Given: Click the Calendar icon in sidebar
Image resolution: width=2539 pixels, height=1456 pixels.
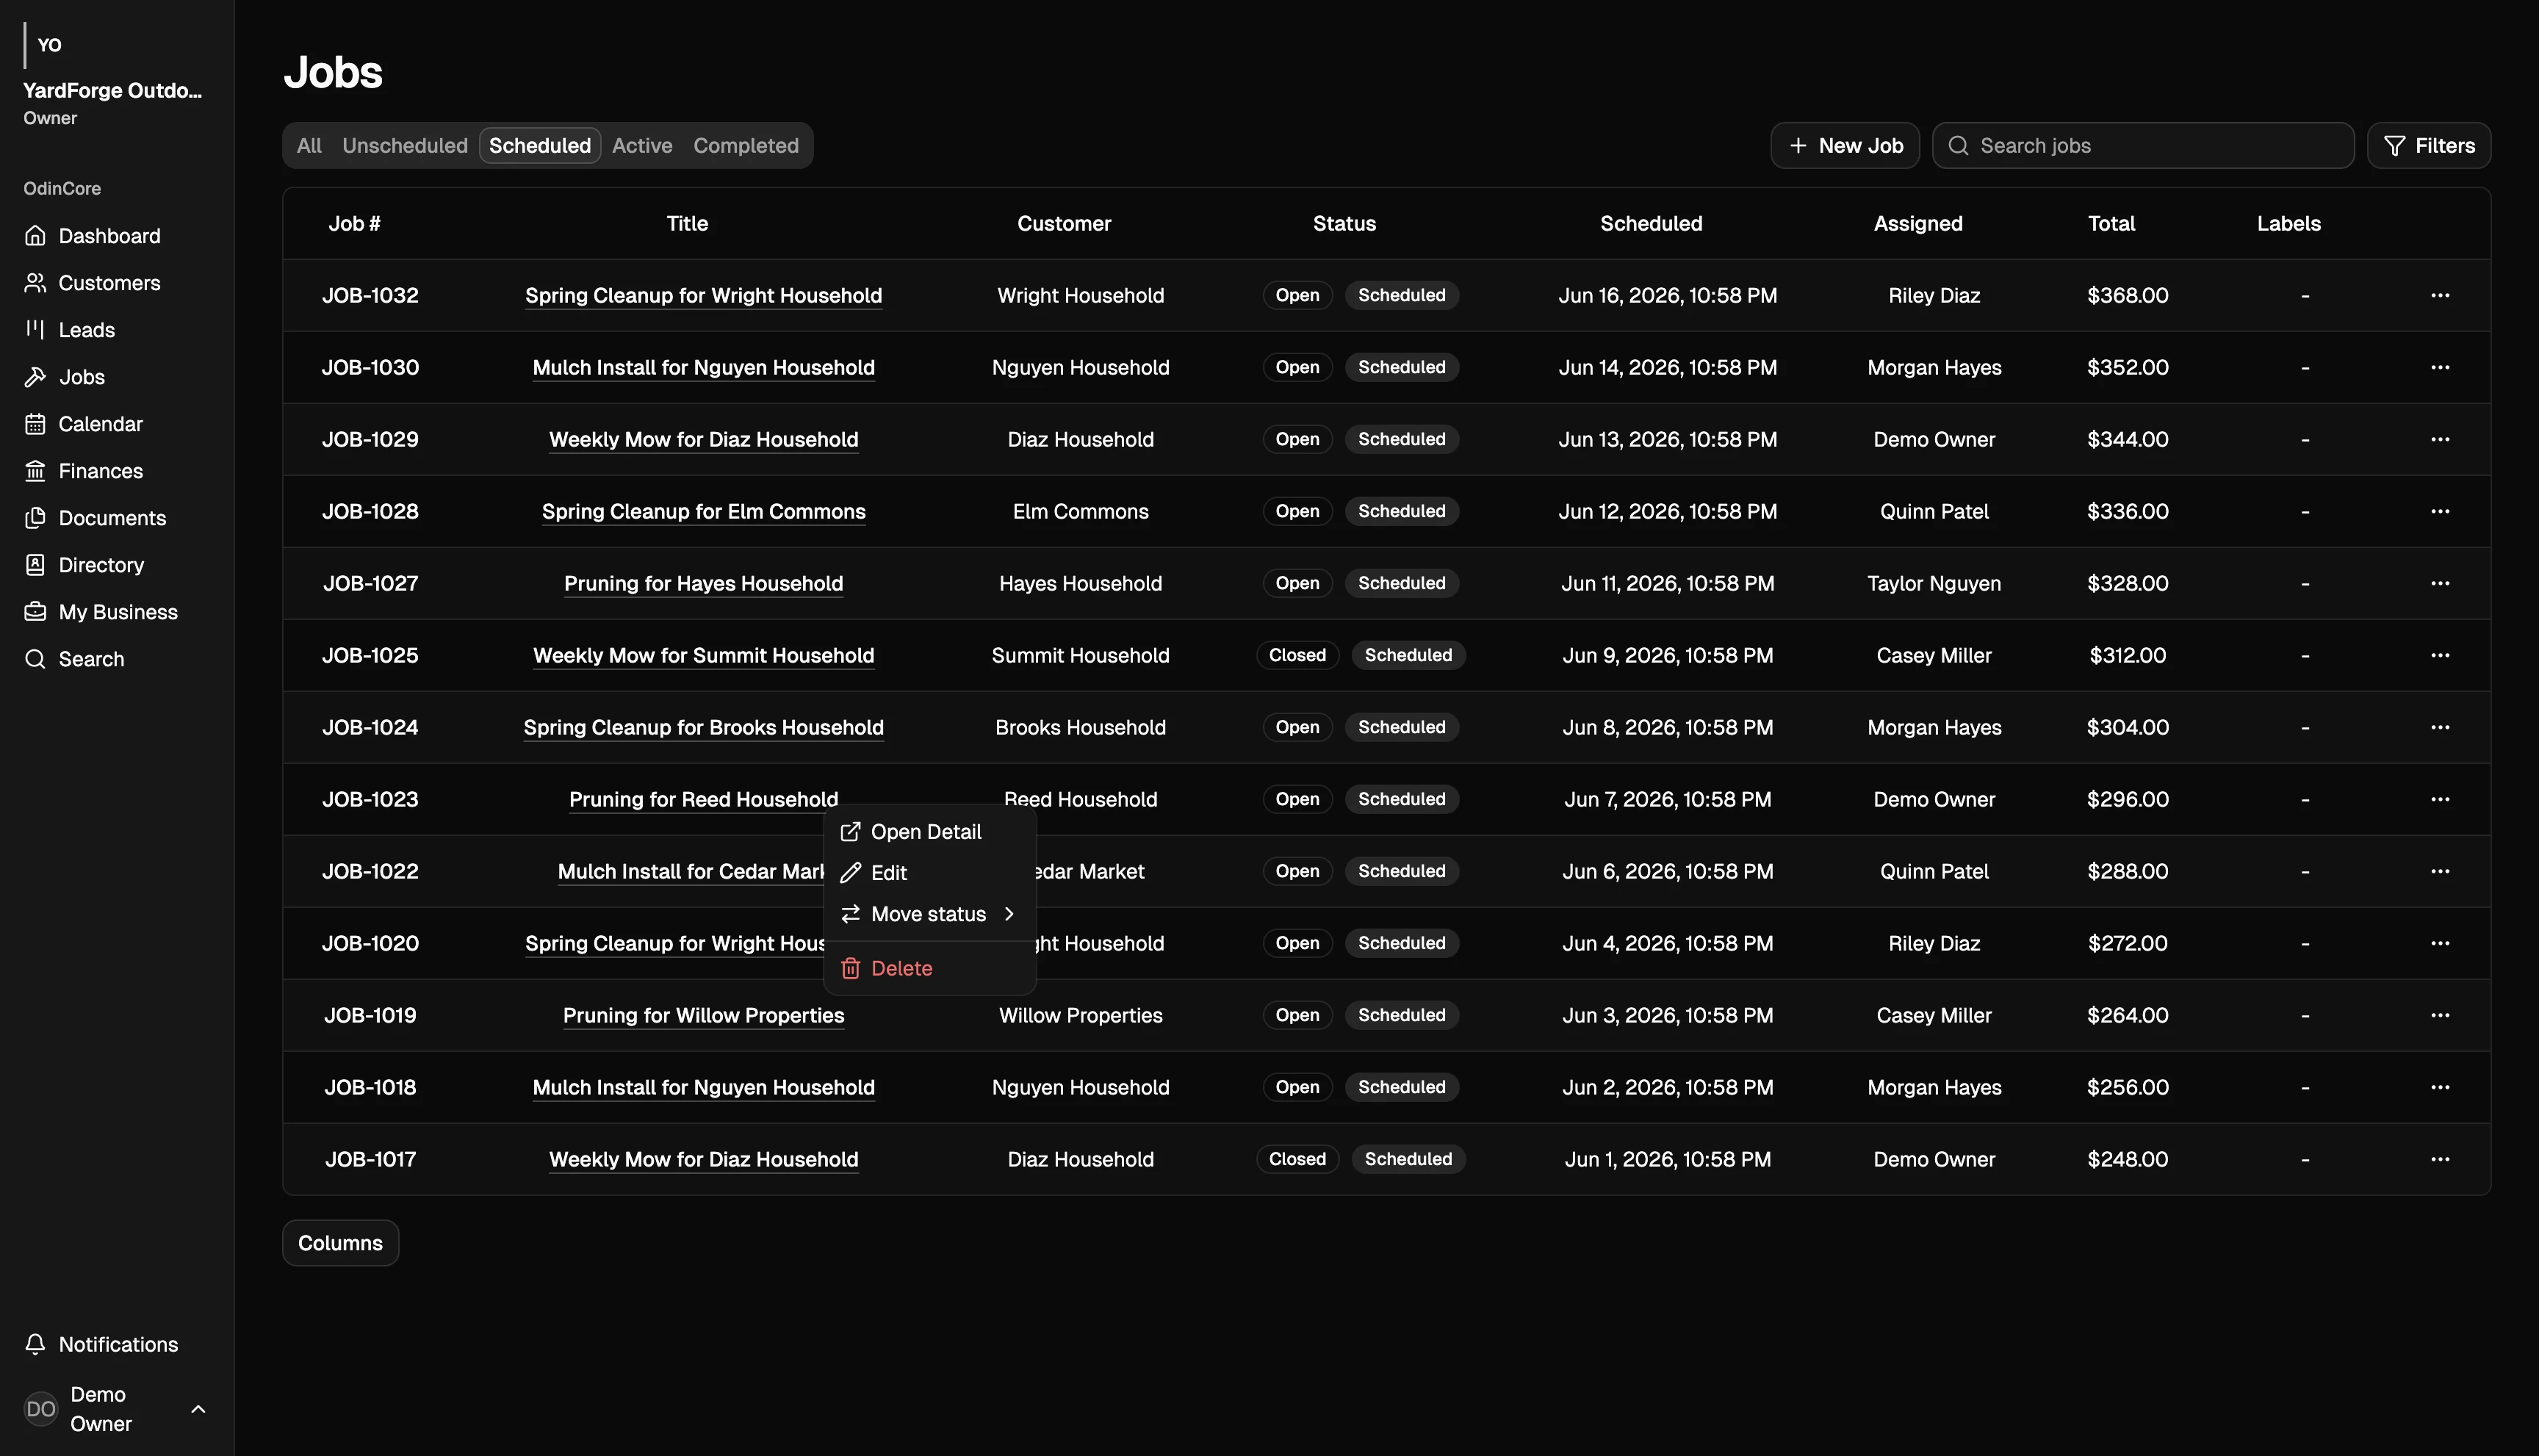Looking at the screenshot, I should click(x=35, y=424).
